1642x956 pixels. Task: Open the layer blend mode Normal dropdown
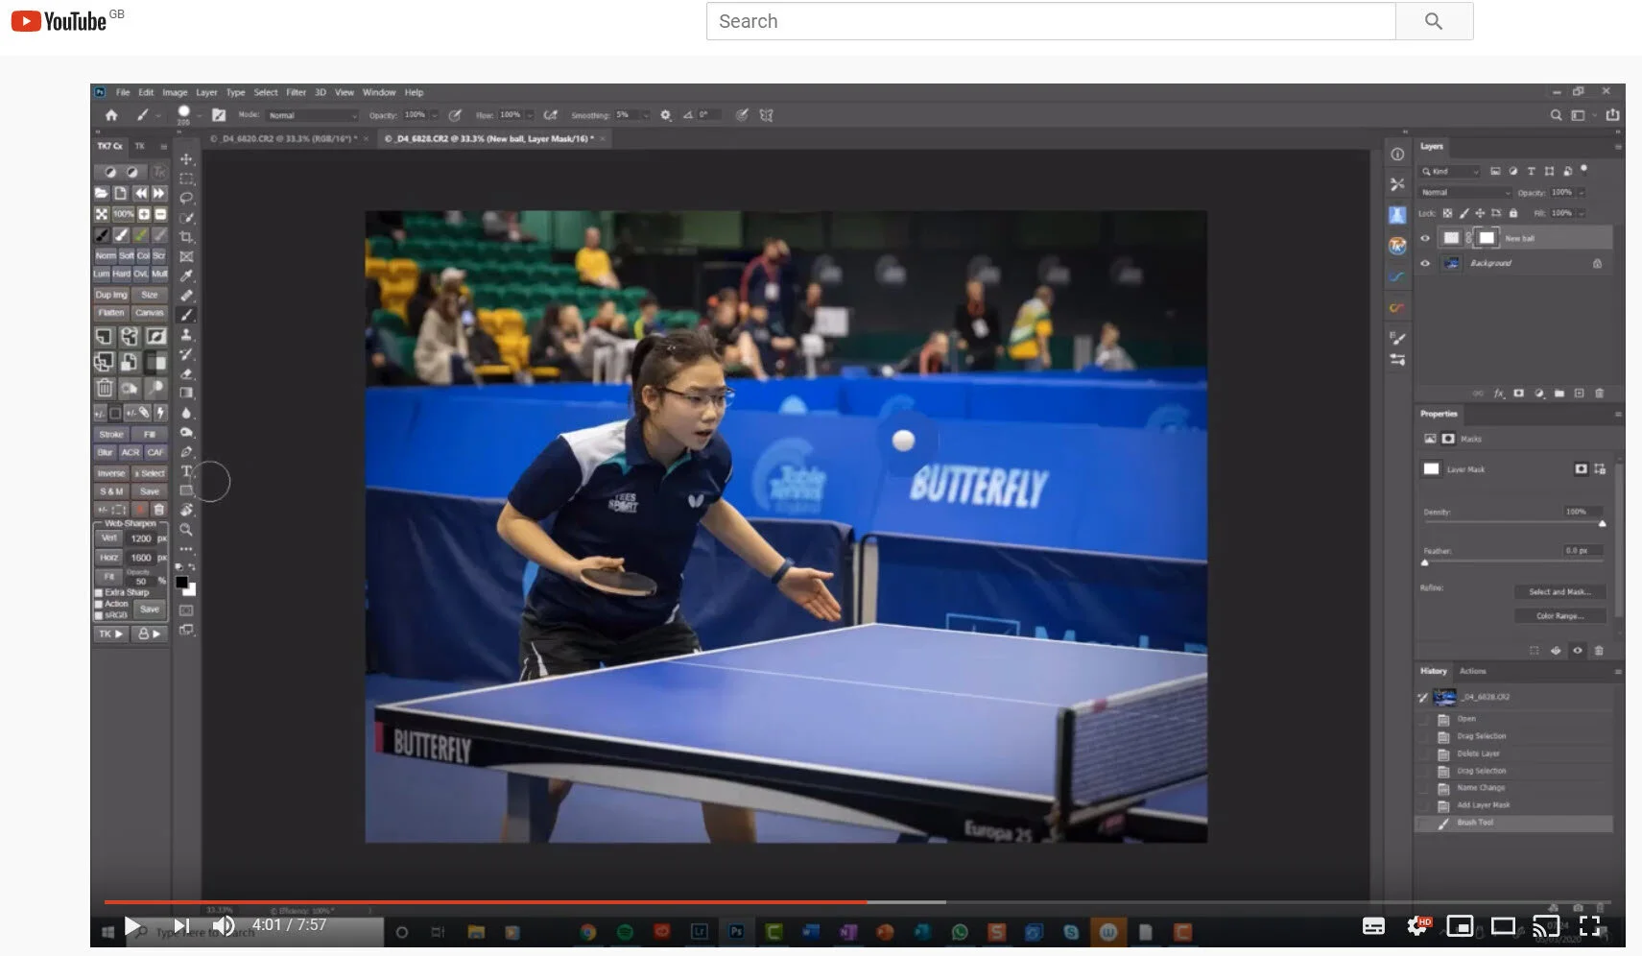click(x=1466, y=193)
